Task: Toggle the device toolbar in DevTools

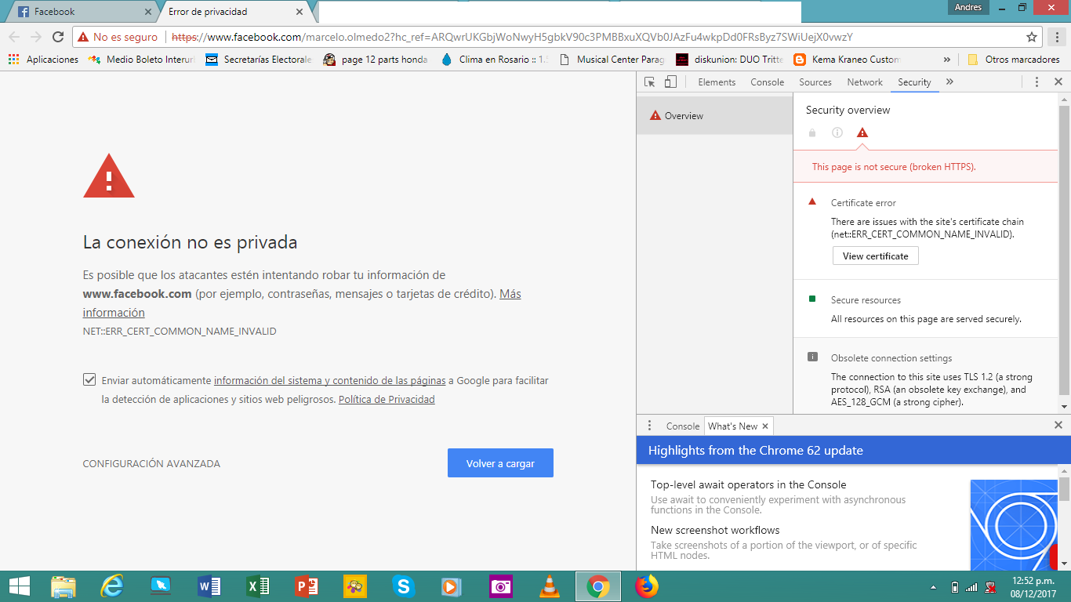Action: [x=670, y=82]
